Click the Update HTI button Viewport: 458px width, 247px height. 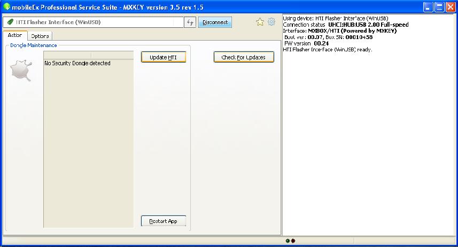pyautogui.click(x=164, y=57)
